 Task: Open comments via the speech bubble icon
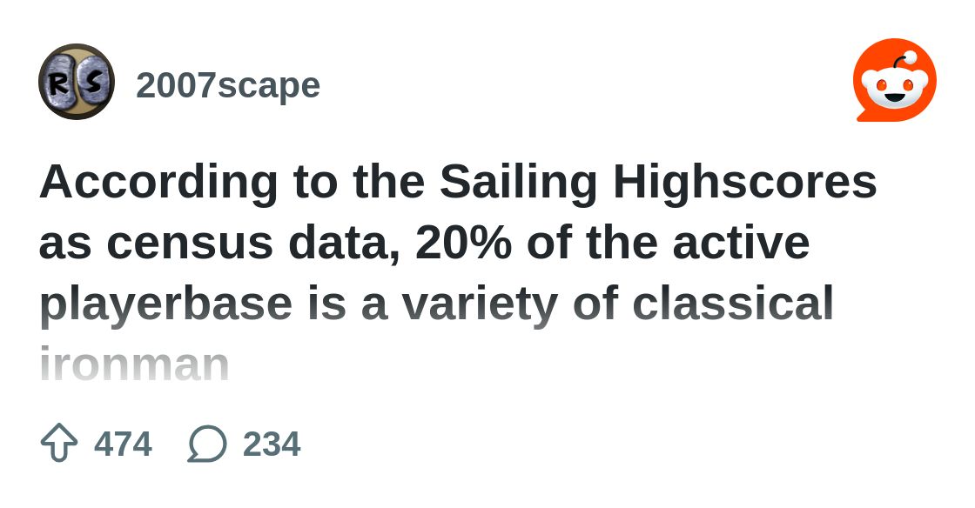tap(207, 444)
